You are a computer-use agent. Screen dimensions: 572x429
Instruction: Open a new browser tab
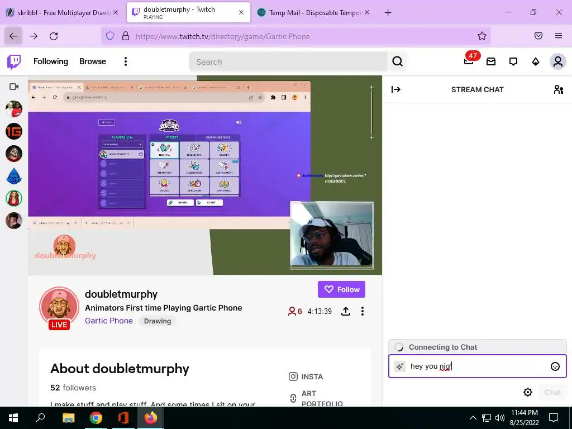coord(388,12)
